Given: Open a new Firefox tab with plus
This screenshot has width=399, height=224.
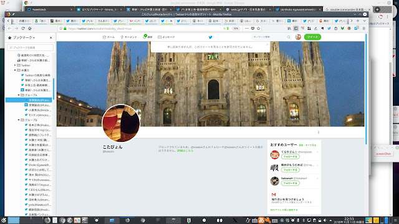Looking at the screenshot, I should (x=358, y=21).
